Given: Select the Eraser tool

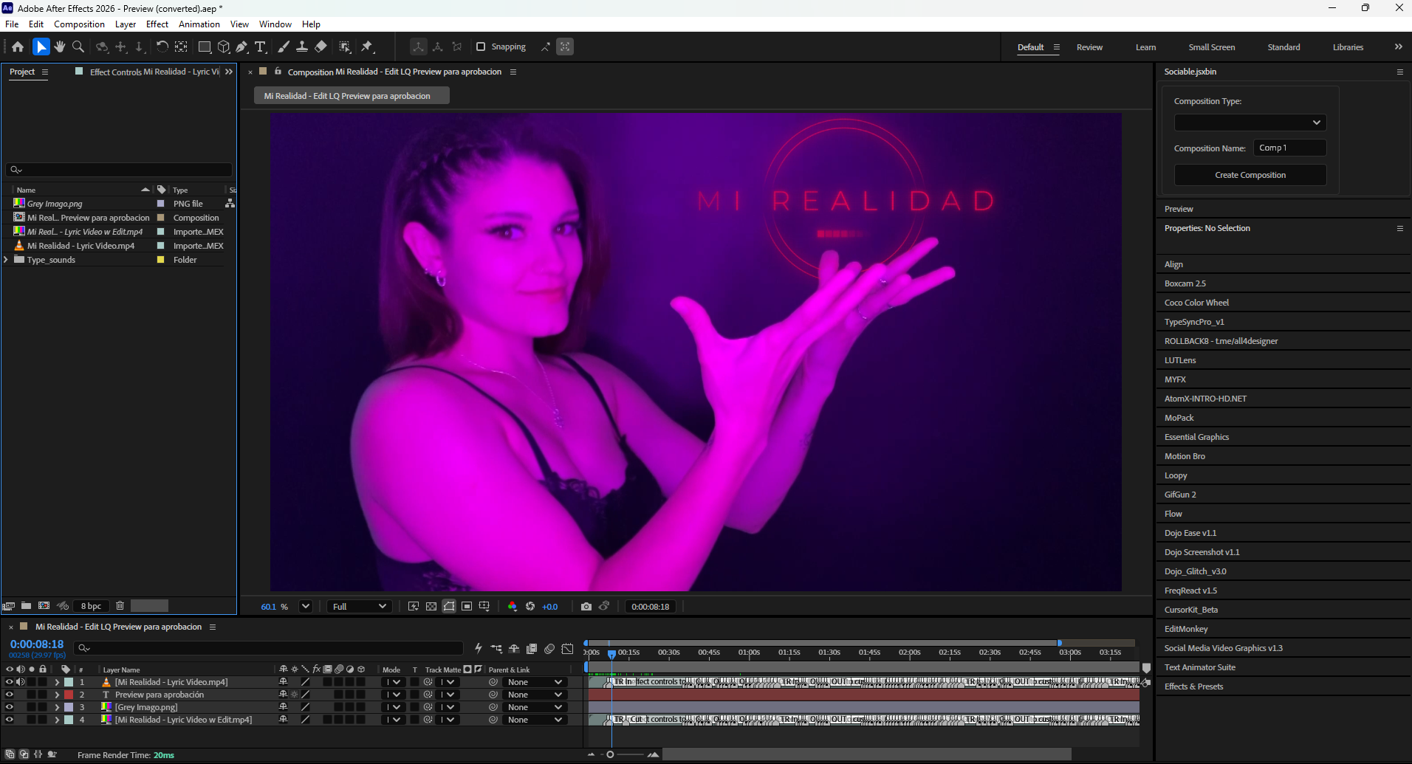Looking at the screenshot, I should pyautogui.click(x=321, y=47).
